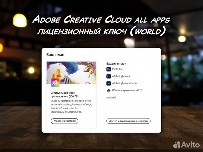Screen dimensions: 203x152
Task: Select the 'Ваш план' heading
Action: [x=55, y=55]
